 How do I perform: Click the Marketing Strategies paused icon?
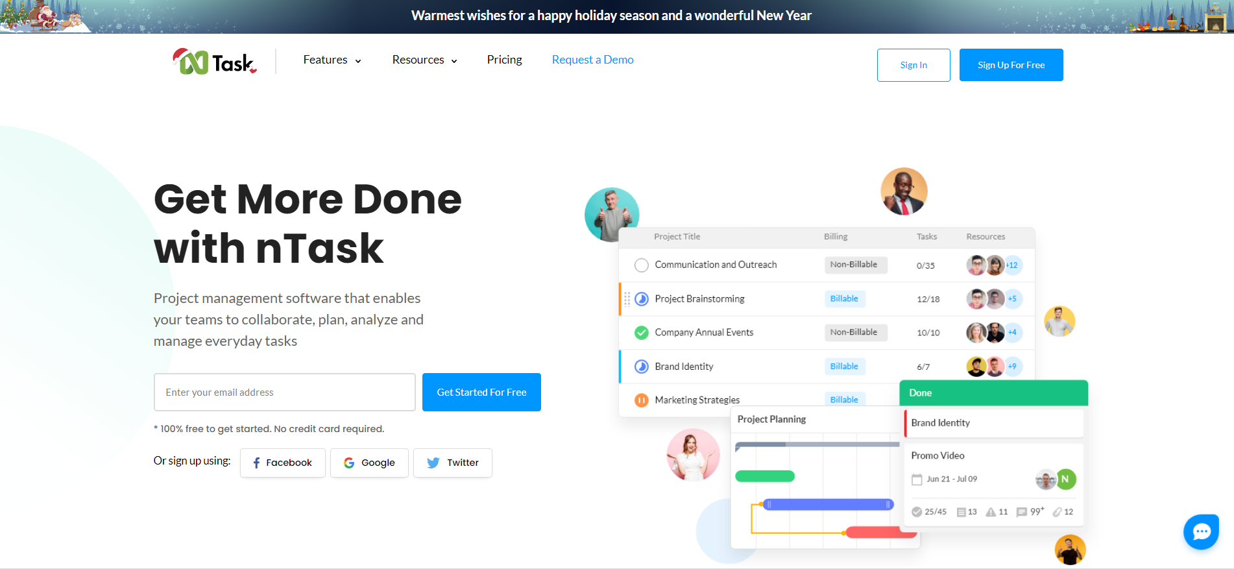pyautogui.click(x=642, y=400)
